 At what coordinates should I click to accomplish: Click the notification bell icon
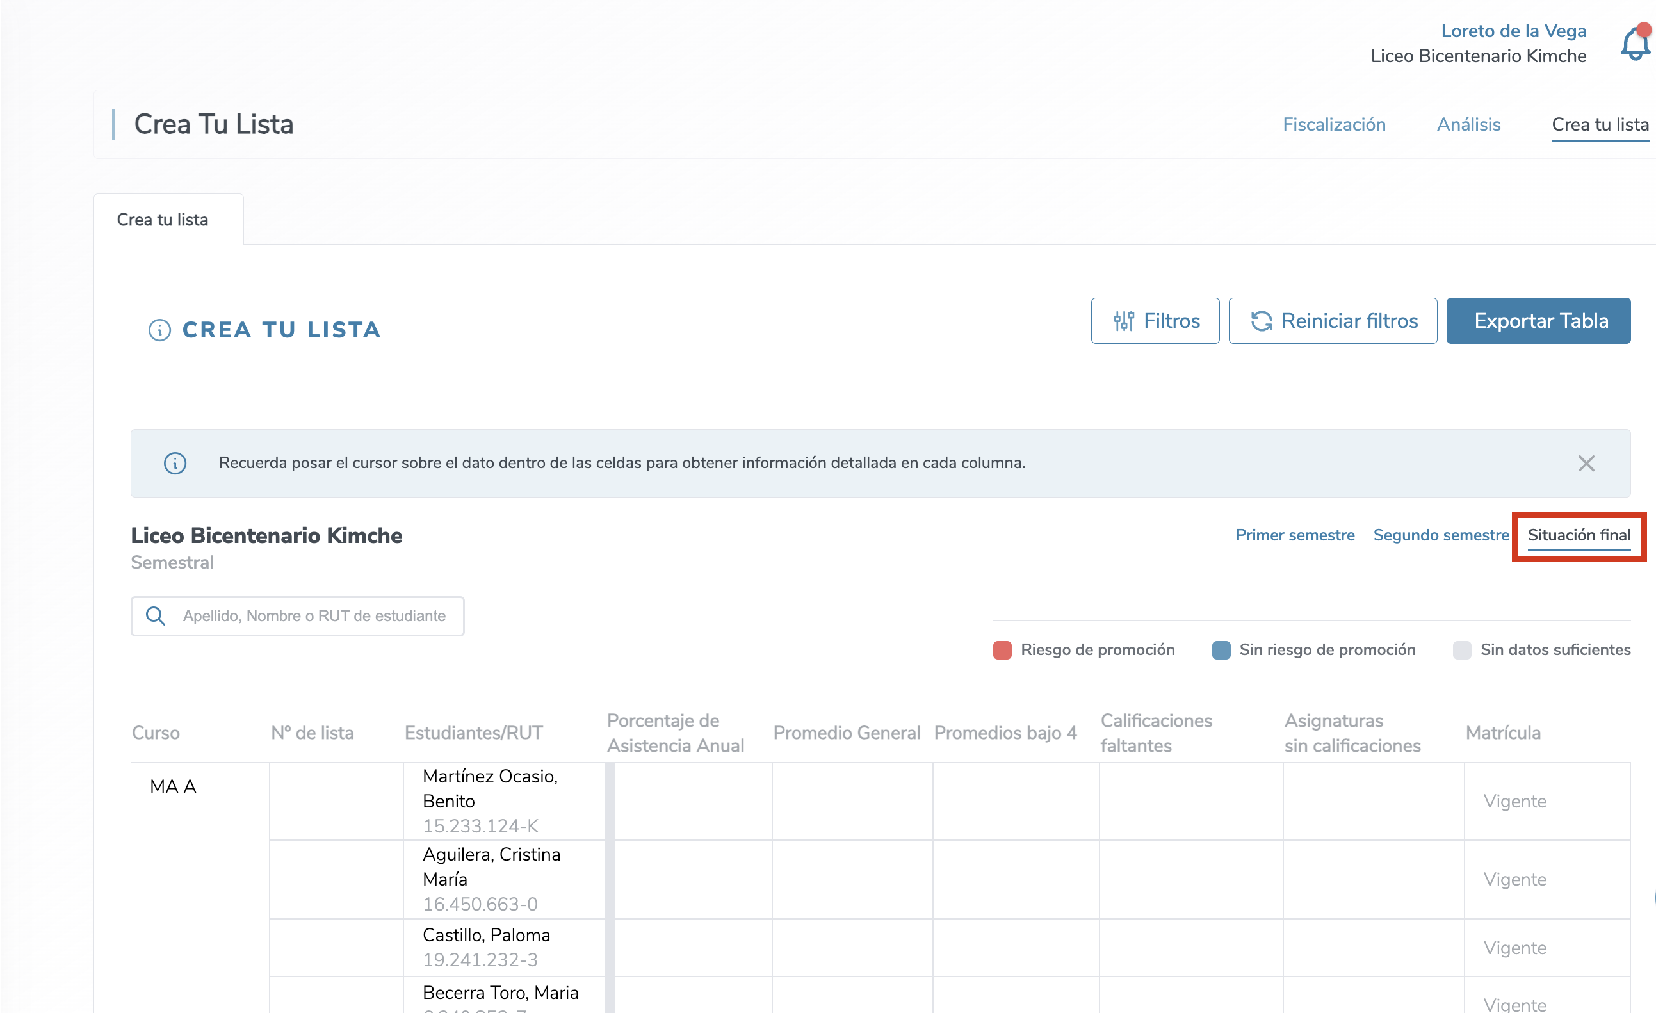[1634, 44]
